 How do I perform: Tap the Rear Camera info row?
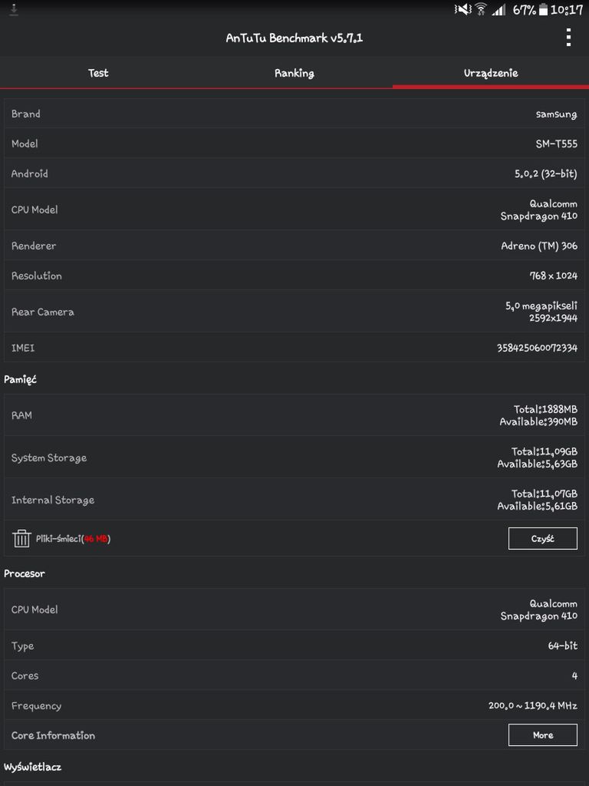294,312
